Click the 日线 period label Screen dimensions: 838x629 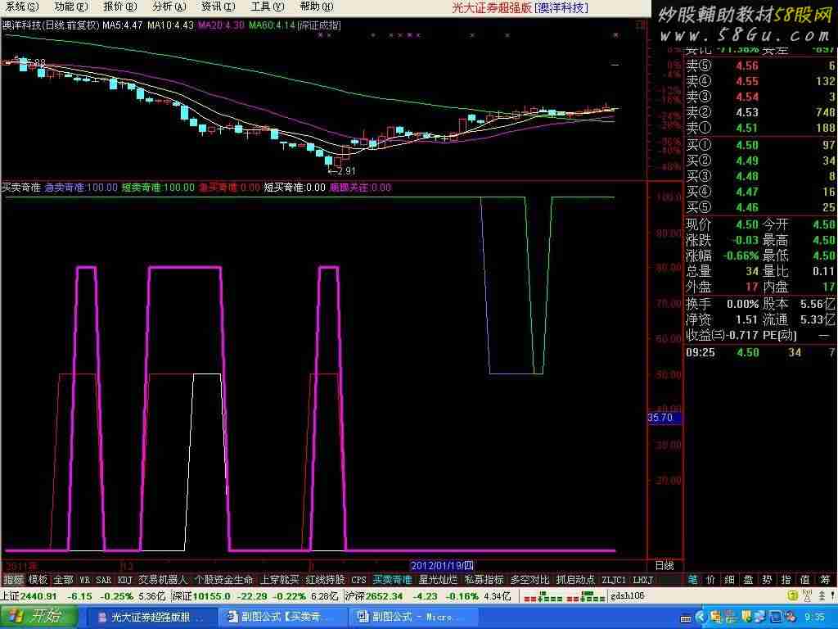[665, 566]
